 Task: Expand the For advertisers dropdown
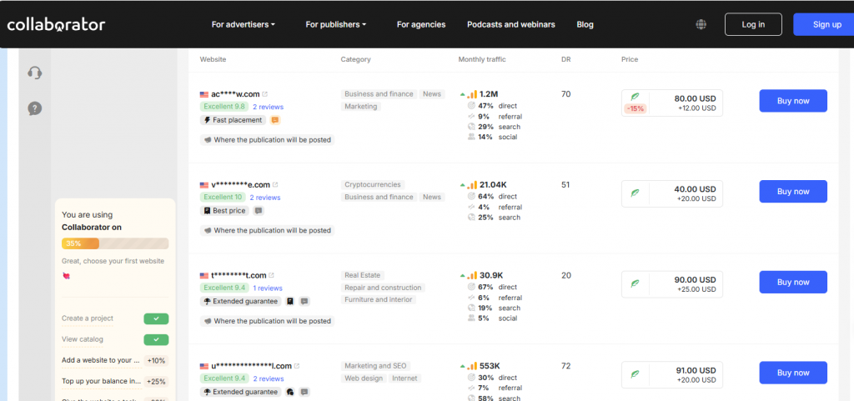click(244, 24)
